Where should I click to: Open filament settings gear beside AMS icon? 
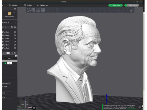click(x=15, y=27)
